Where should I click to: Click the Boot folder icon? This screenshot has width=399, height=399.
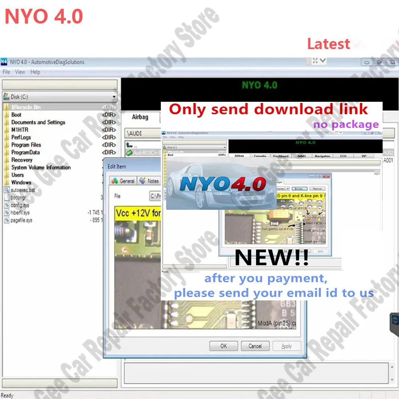[x=7, y=115]
